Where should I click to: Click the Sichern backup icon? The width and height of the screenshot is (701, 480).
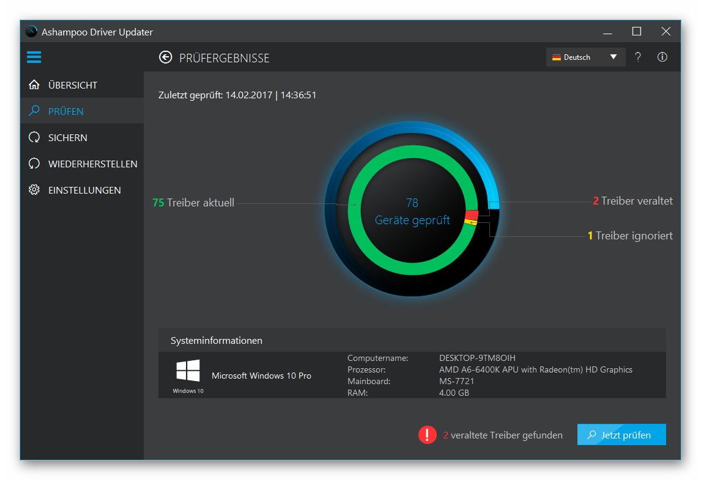tap(34, 137)
